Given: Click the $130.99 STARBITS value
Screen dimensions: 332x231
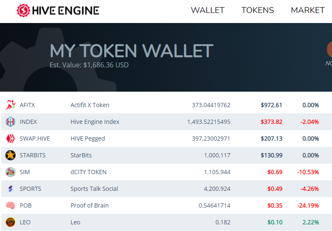Looking at the screenshot, I should click(x=272, y=155).
